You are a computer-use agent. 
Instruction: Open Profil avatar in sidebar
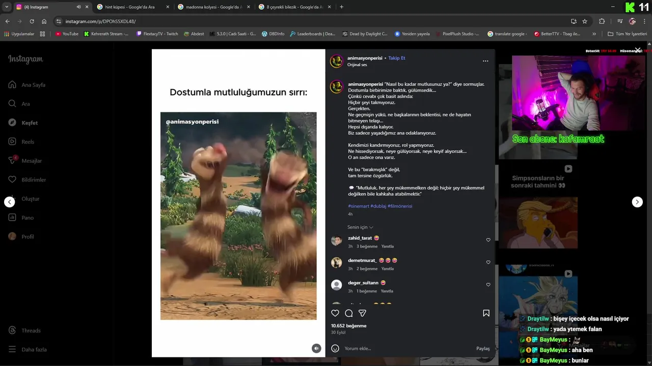[x=12, y=236]
